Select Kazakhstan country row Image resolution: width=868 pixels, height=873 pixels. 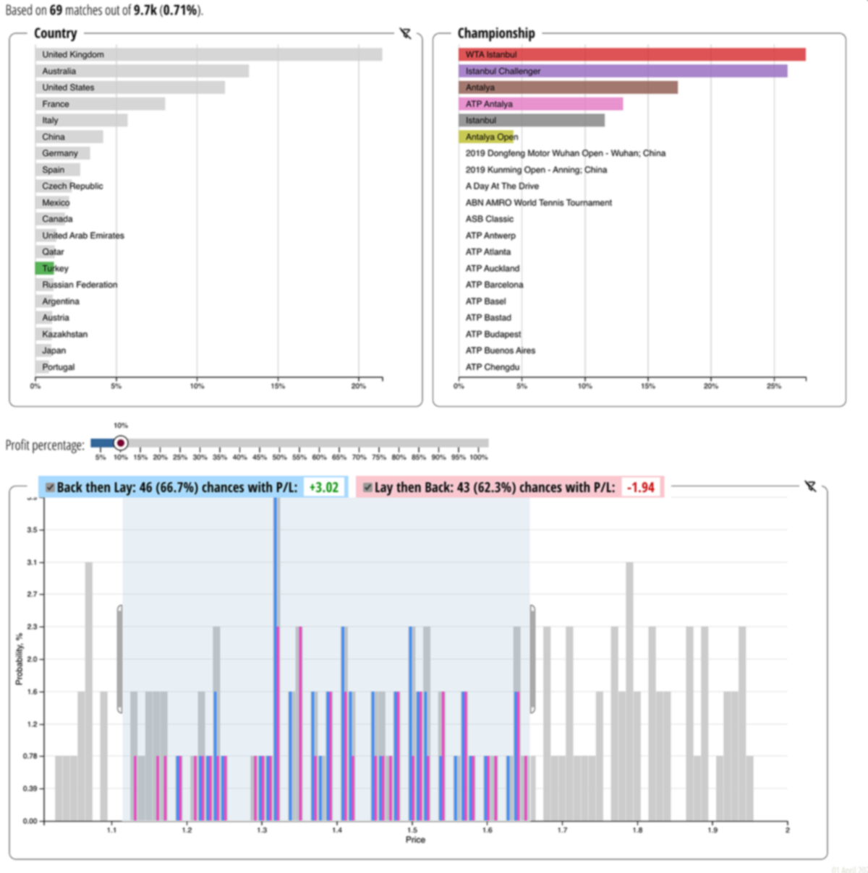(x=64, y=335)
